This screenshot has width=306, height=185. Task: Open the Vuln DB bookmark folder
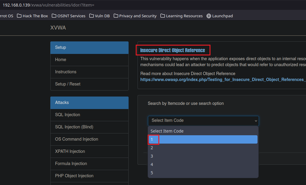tap(99, 16)
